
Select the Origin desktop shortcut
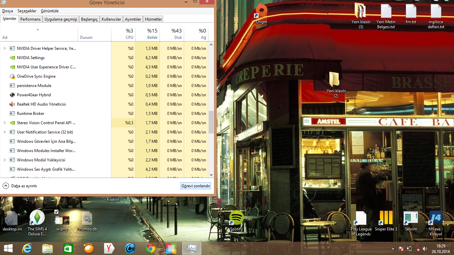[261, 13]
